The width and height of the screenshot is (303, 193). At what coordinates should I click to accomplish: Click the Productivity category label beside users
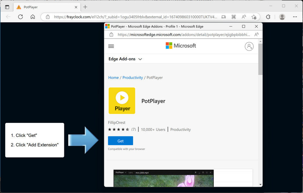[180, 129]
